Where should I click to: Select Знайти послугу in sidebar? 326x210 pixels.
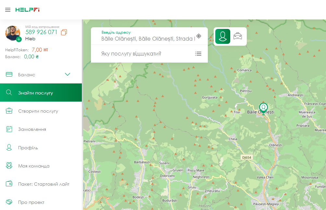35,93
